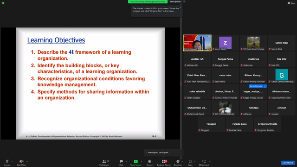
Task: Select the Anshor, Ilham, Fernando tile
Action: click(225, 92)
